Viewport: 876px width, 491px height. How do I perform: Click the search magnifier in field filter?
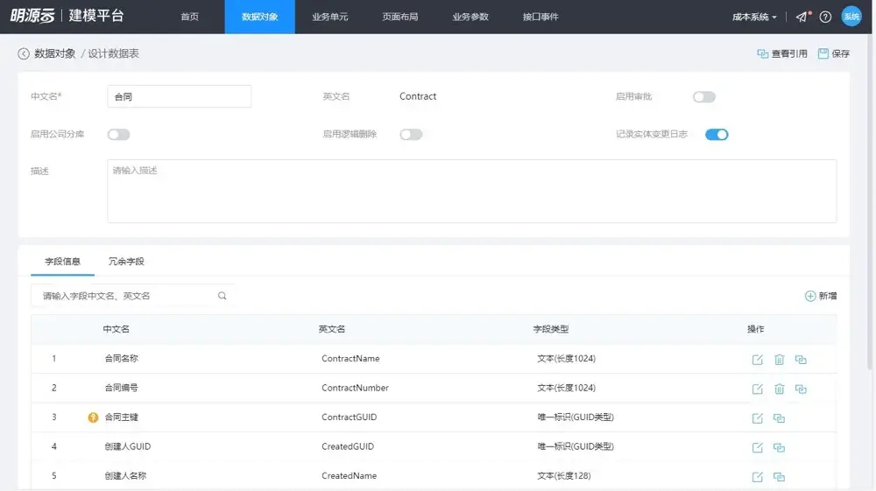[222, 296]
